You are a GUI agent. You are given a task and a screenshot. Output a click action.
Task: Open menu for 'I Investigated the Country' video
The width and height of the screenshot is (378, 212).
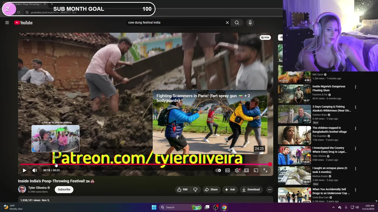tap(356, 148)
